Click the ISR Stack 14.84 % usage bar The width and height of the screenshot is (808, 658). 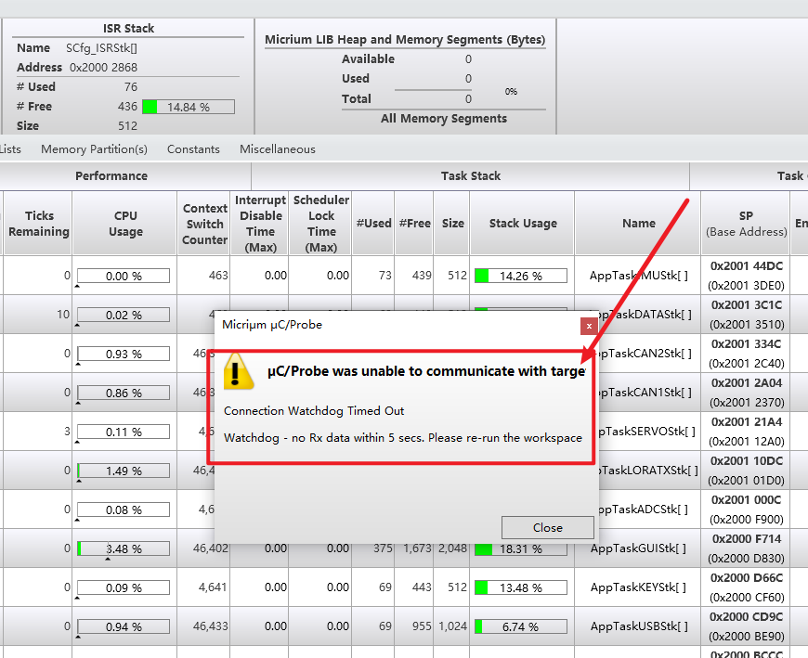189,107
